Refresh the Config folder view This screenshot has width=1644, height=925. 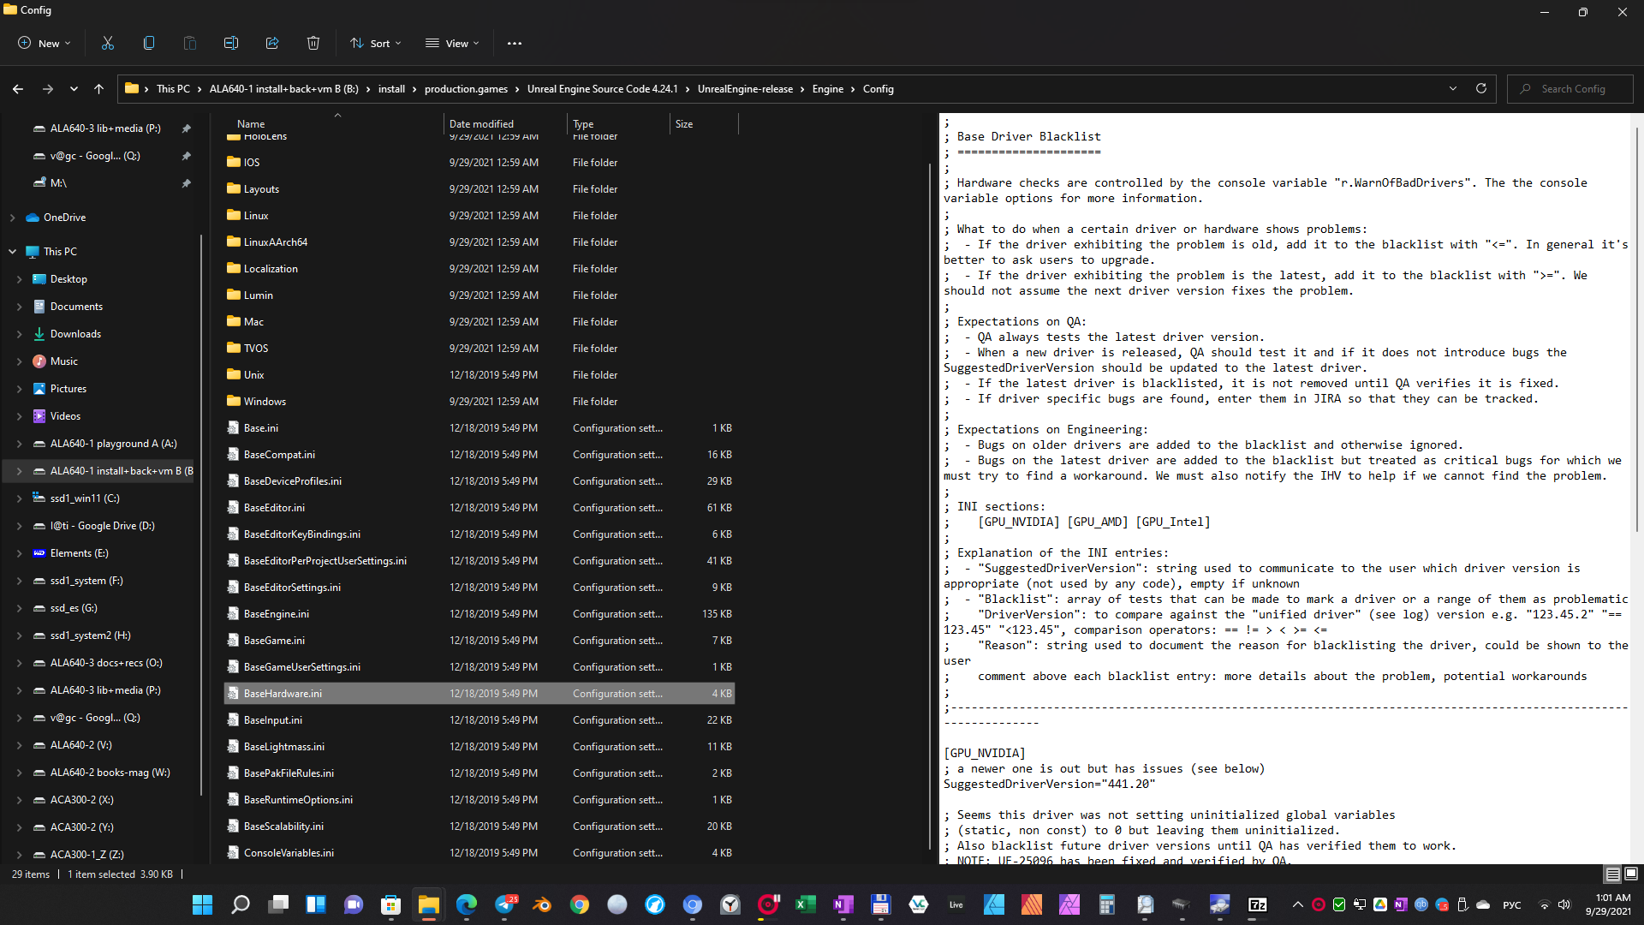(1481, 89)
